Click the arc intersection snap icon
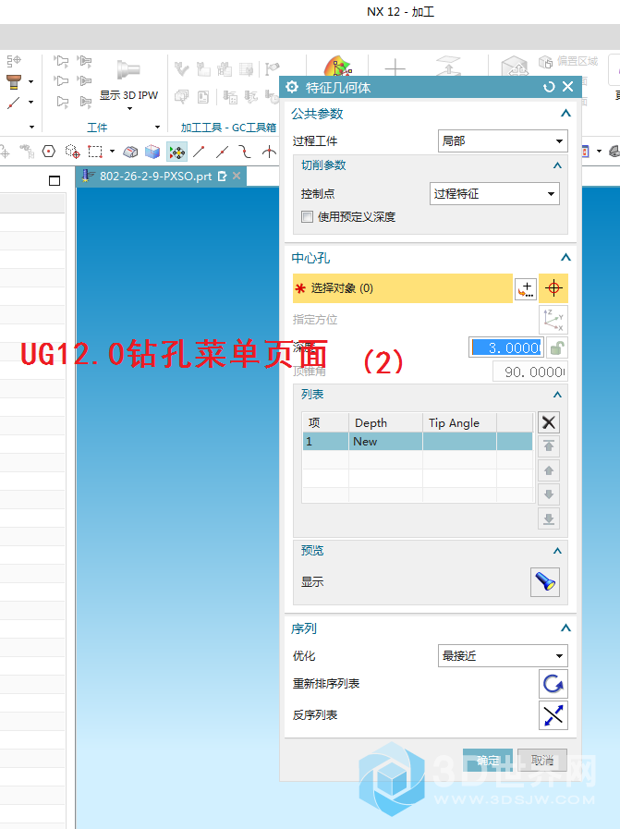This screenshot has height=829, width=620. click(269, 152)
